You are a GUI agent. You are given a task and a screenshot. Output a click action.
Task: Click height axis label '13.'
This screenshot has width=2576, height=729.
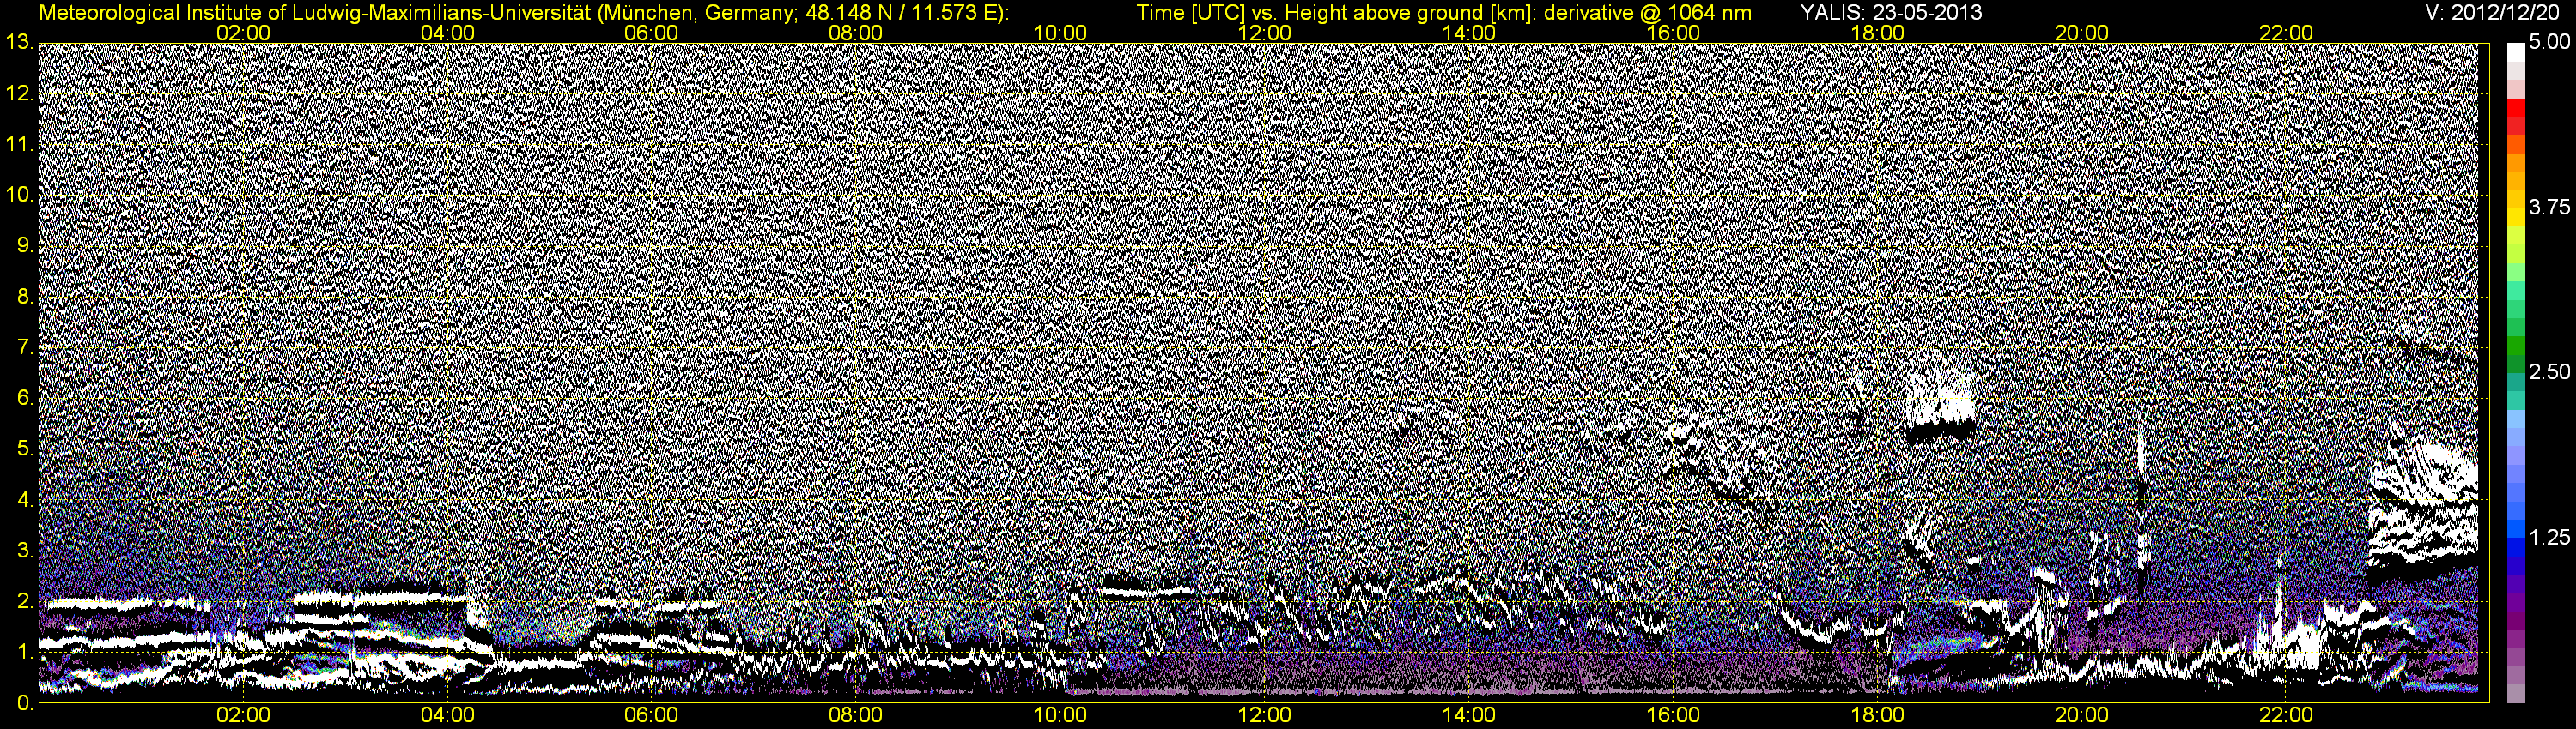tap(19, 42)
